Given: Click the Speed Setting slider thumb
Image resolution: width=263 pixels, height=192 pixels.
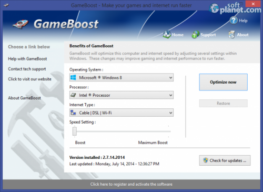Looking at the screenshot, I should [x=75, y=131].
